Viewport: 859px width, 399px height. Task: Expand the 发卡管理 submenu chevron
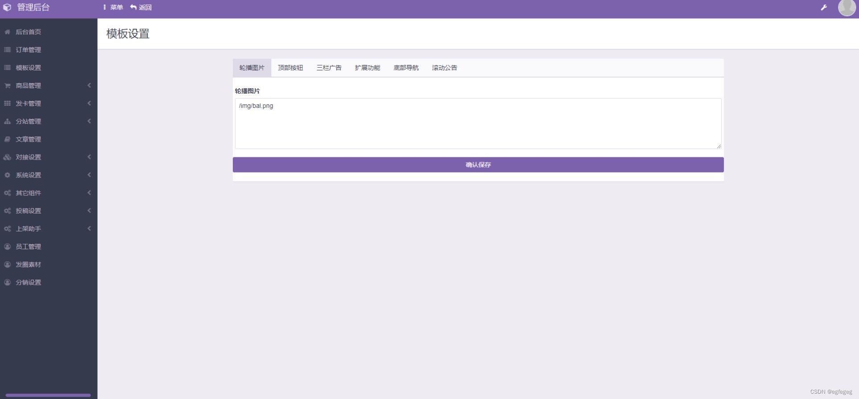[x=89, y=103]
